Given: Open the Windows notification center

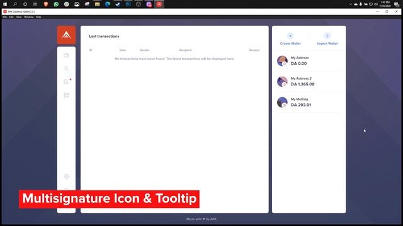Looking at the screenshot, I should pos(397,4).
